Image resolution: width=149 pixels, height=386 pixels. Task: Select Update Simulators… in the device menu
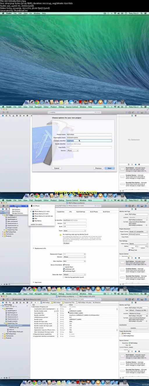coord(37,224)
